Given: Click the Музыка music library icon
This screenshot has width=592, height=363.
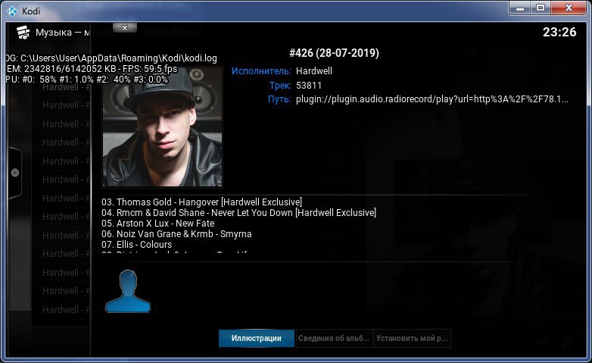Looking at the screenshot, I should (23, 33).
